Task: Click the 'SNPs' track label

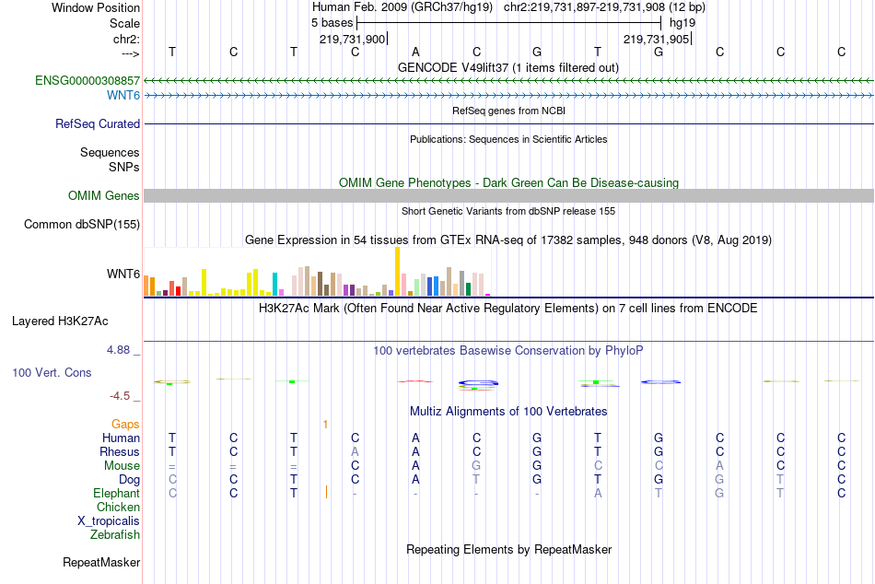Action: point(124,167)
